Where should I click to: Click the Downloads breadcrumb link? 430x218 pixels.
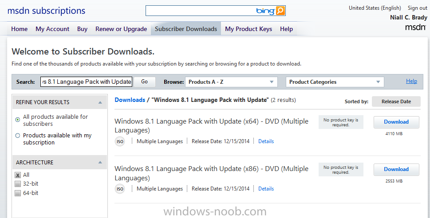130,100
